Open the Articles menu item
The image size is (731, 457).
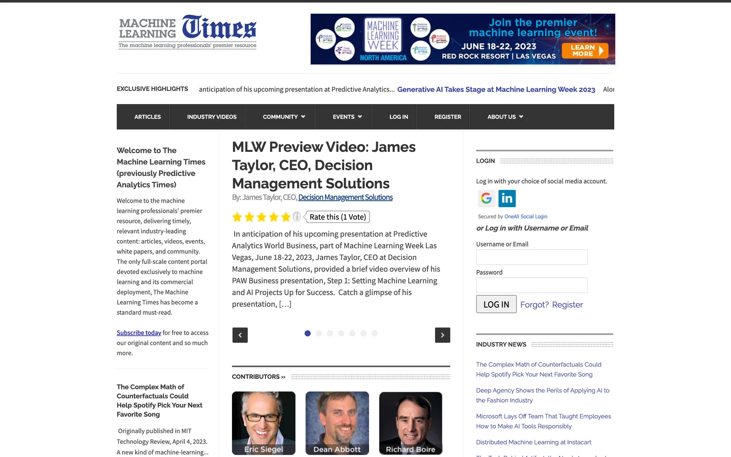click(148, 117)
